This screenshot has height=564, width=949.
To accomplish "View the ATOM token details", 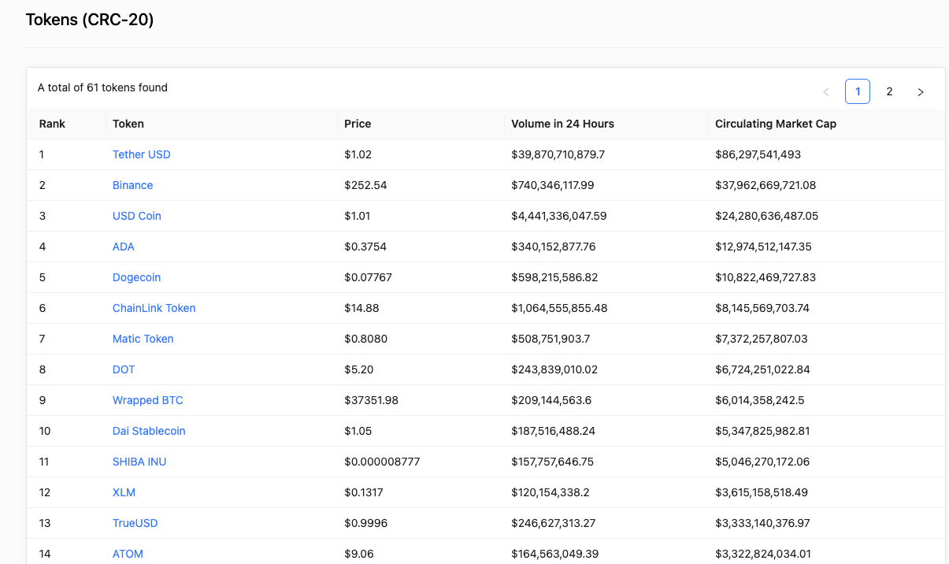I will click(x=128, y=554).
